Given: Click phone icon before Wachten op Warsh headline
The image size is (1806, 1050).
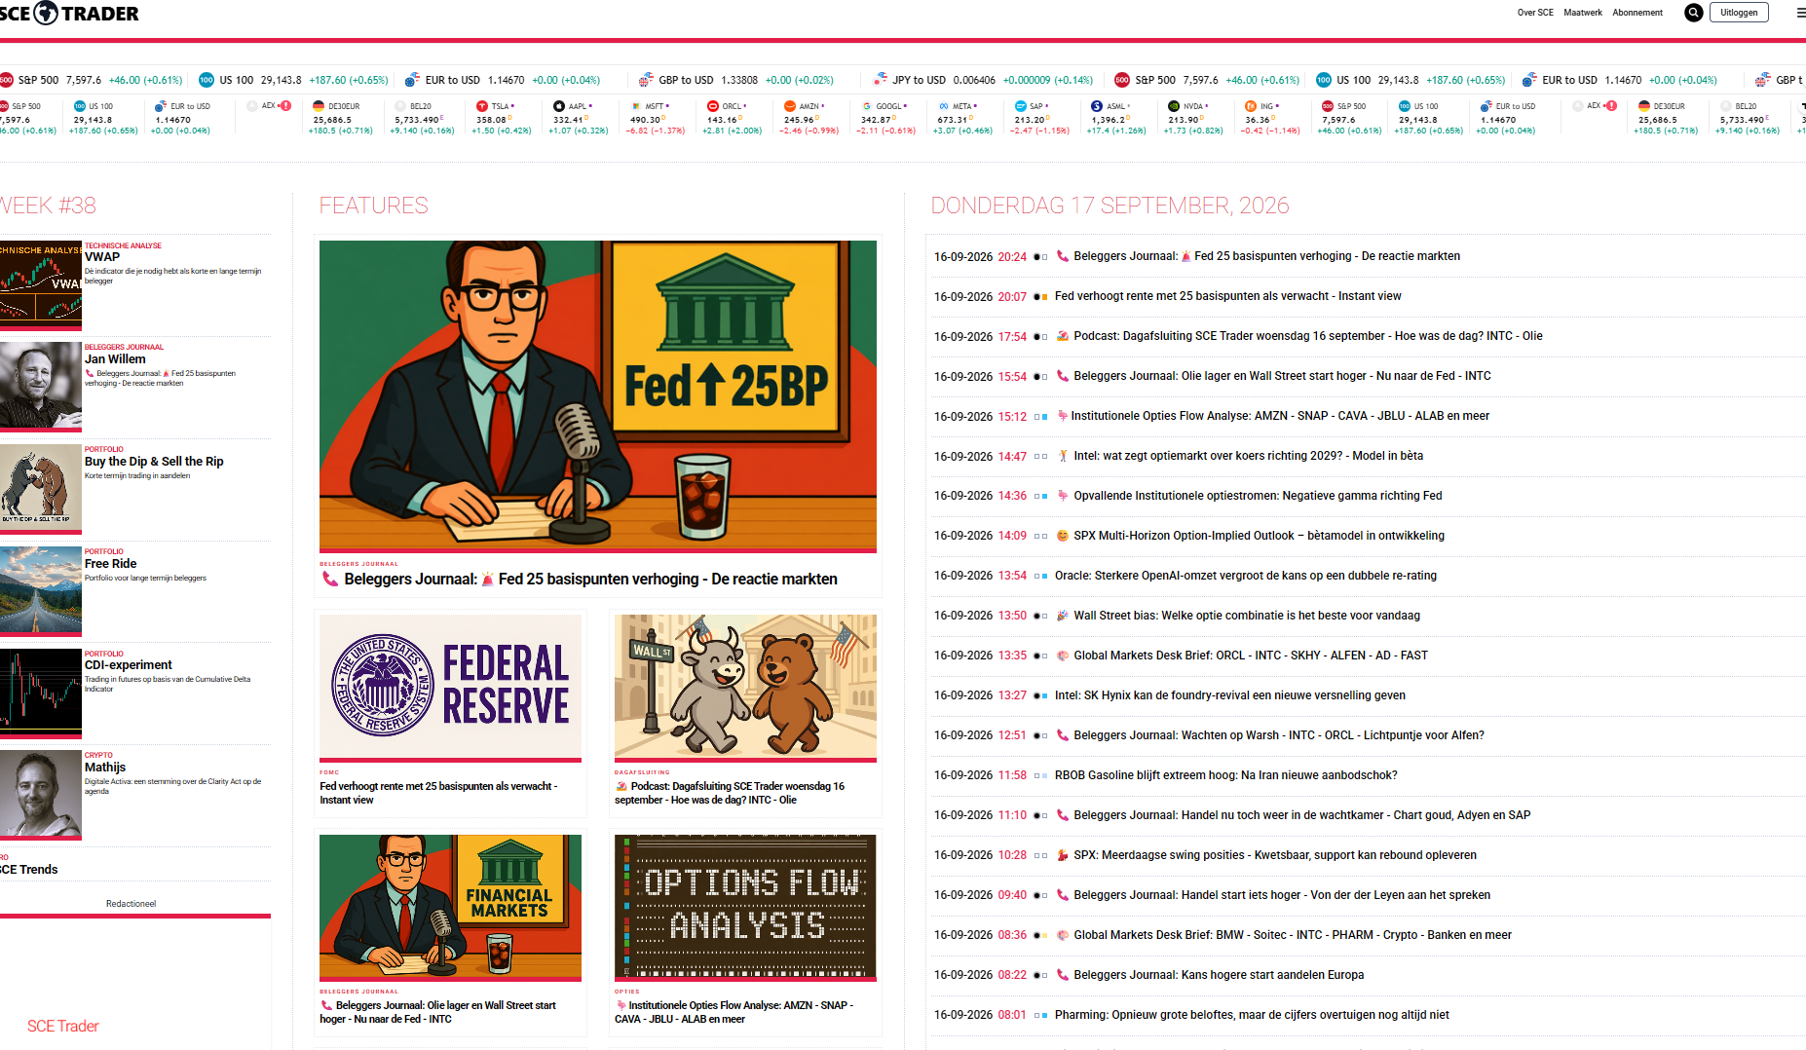Looking at the screenshot, I should coord(1063,735).
